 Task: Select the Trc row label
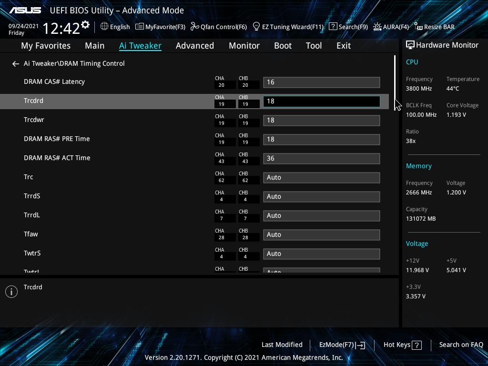28,177
